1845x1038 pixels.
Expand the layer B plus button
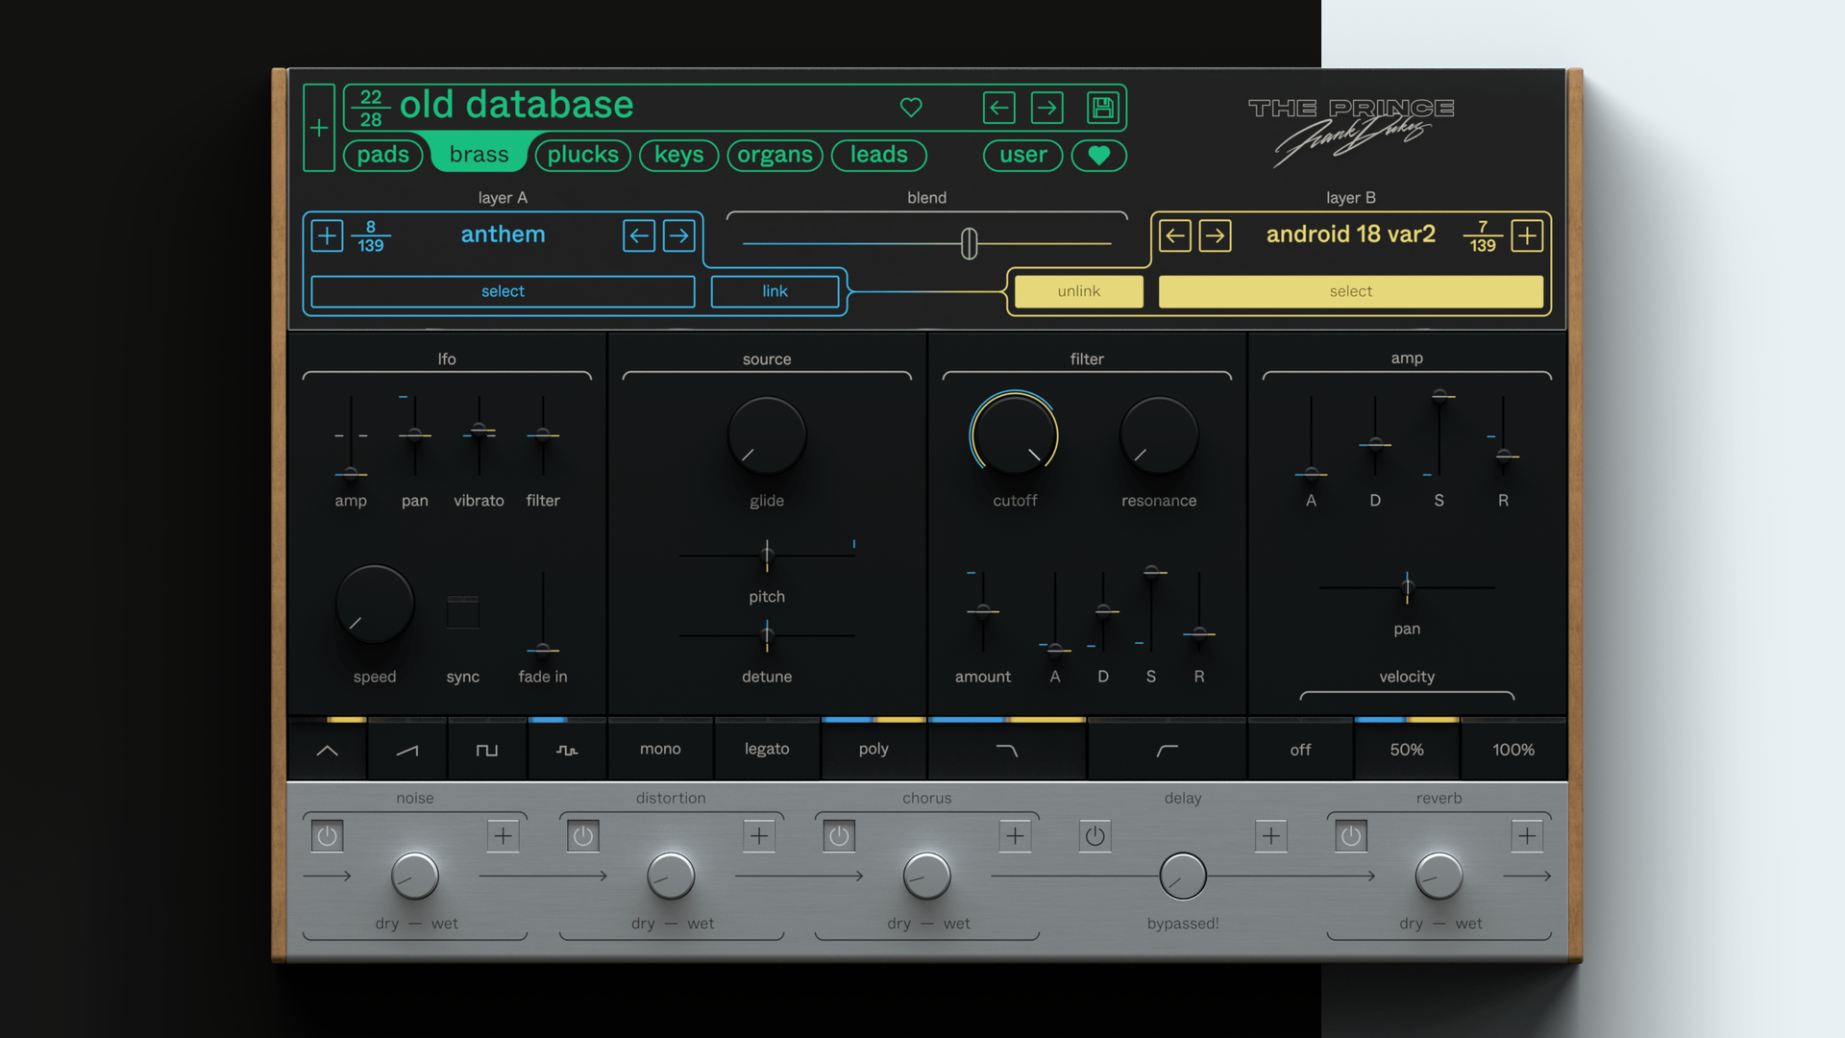point(1527,235)
